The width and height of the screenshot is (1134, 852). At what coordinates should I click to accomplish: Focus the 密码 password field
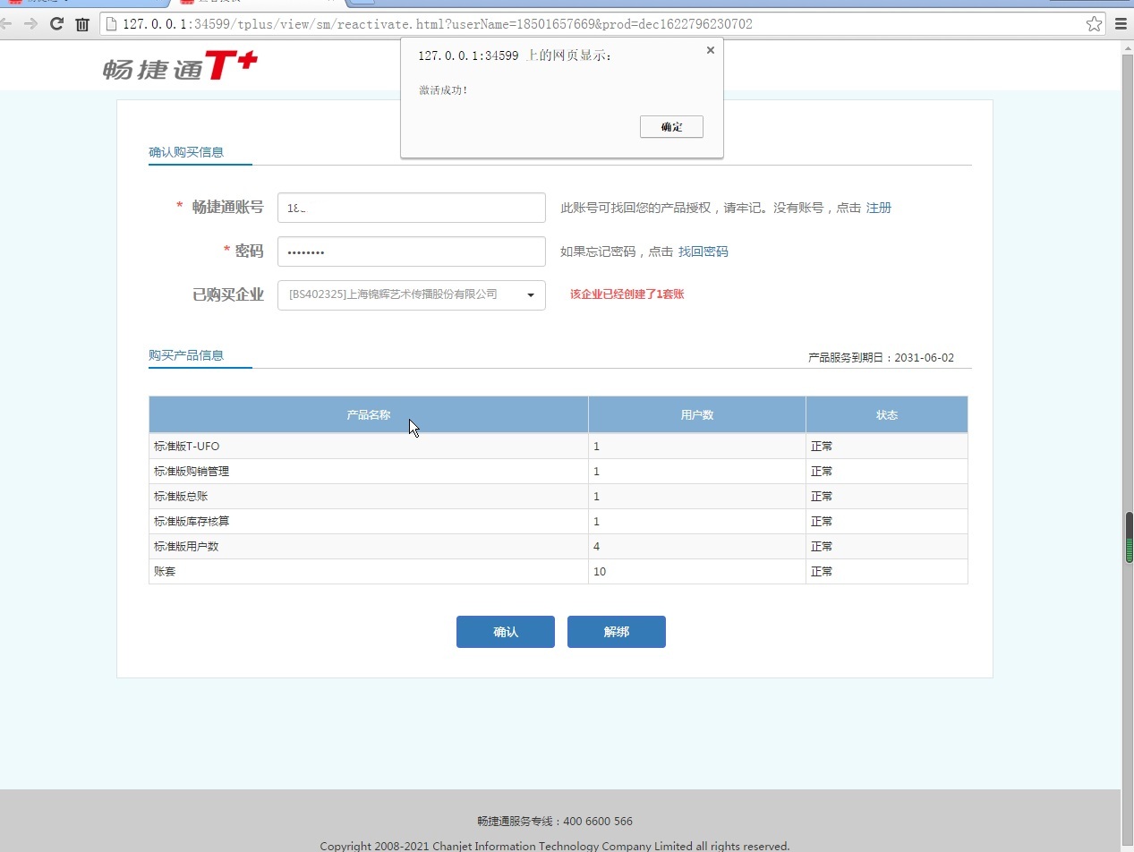pyautogui.click(x=412, y=251)
